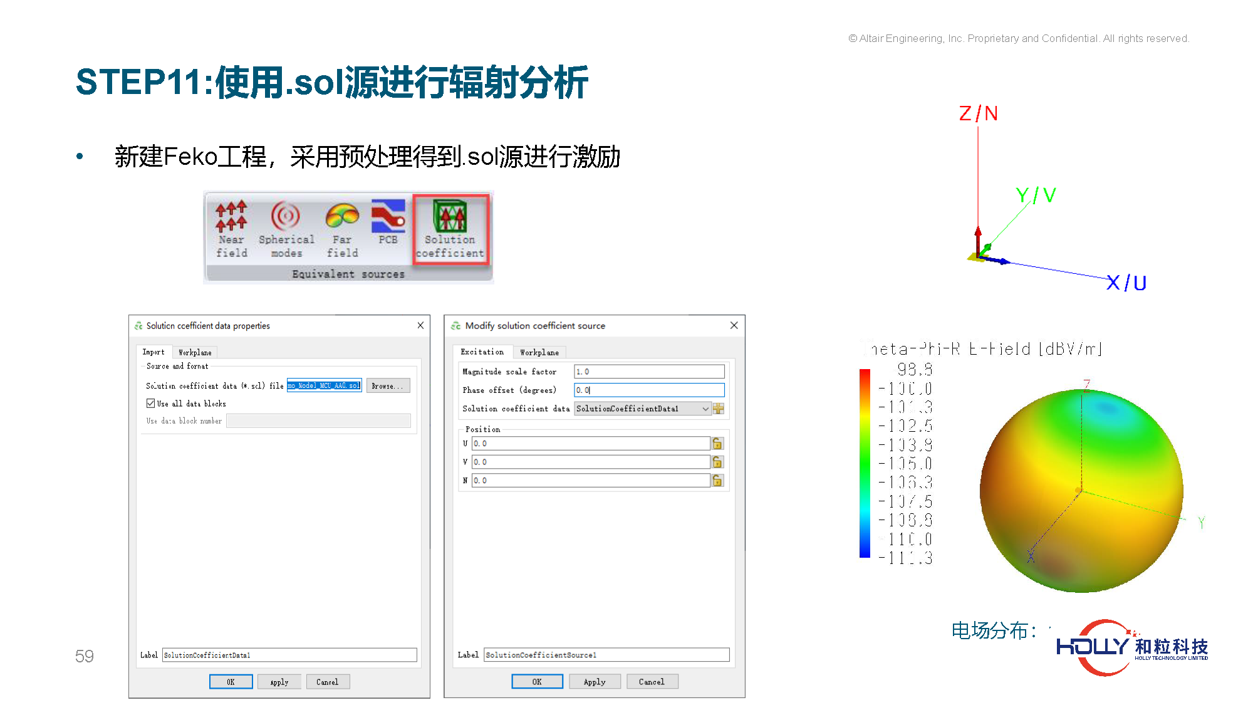Screen dimensions: 1253x705
Task: Click plus icon beside Solution coefficient data
Action: 719,409
